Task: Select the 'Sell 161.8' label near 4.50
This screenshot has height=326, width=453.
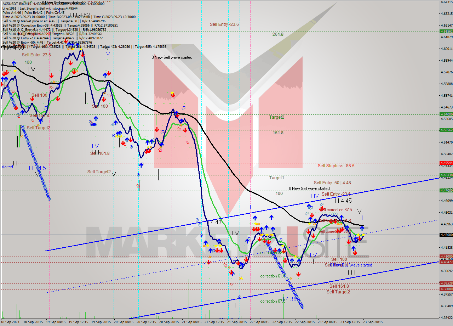Action: point(100,153)
